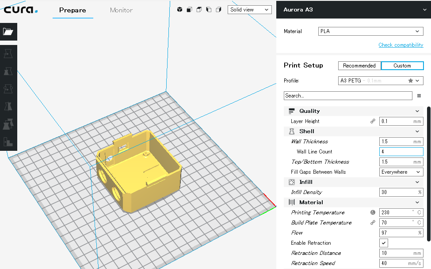The height and width of the screenshot is (269, 431).
Task: Select Recommended print setup mode
Action: click(x=359, y=66)
